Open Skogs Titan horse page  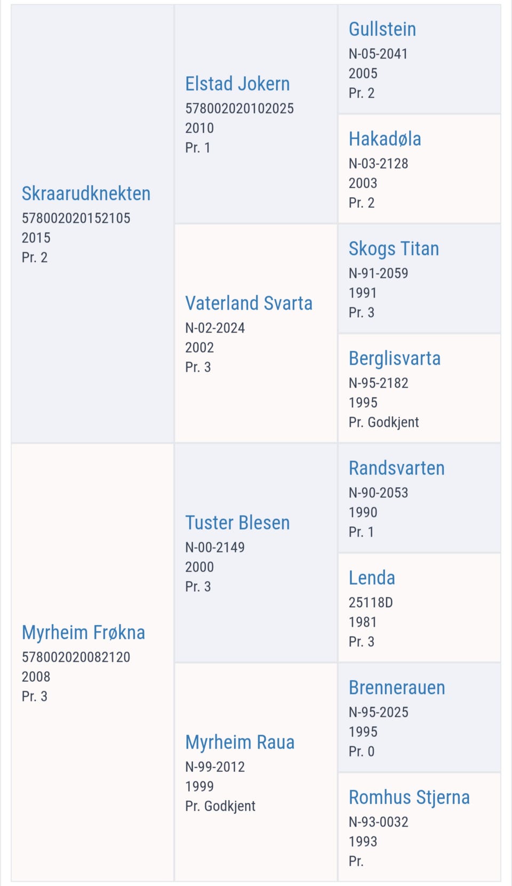pyautogui.click(x=394, y=248)
